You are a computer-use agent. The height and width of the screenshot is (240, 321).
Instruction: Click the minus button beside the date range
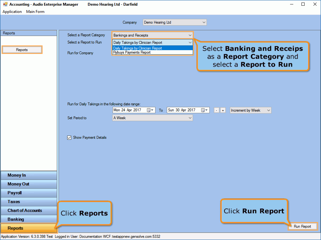click(217, 110)
